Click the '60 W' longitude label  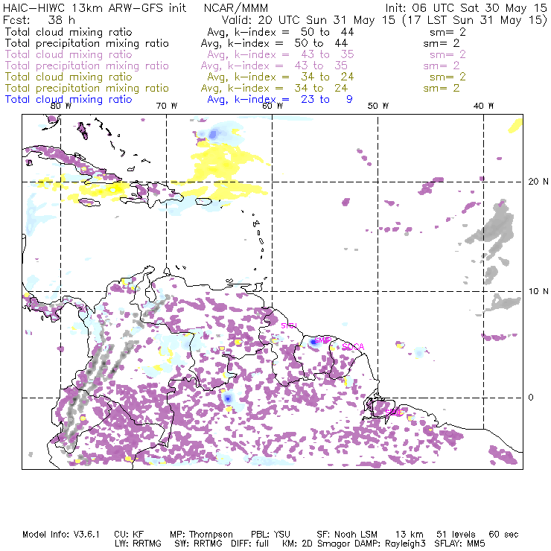[x=273, y=106]
